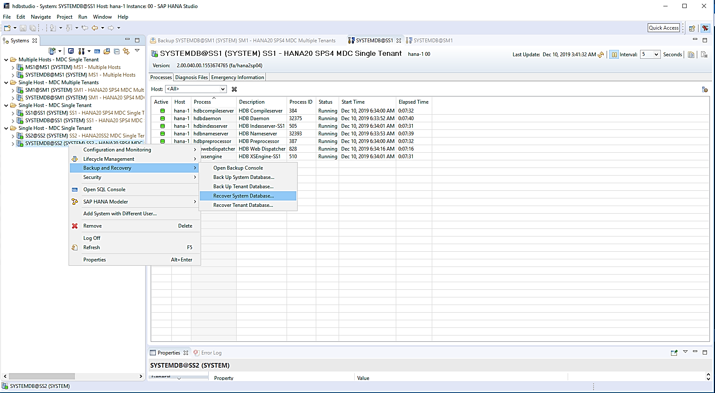Click Back Up Tenant Database... submenu item

coord(243,187)
